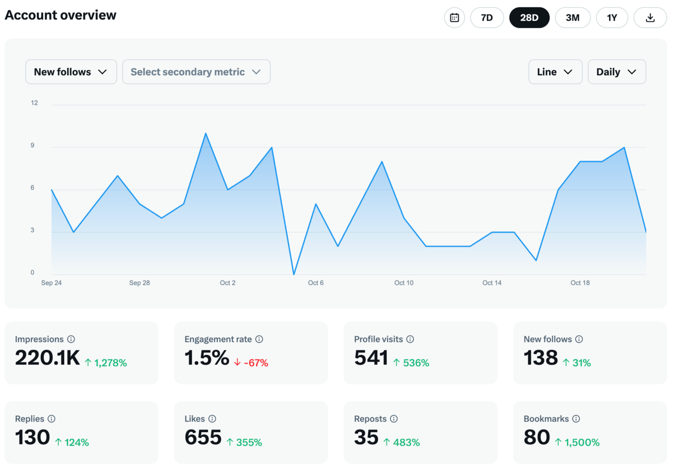673x471 pixels.
Task: Select the 1Y time range
Action: 612,18
